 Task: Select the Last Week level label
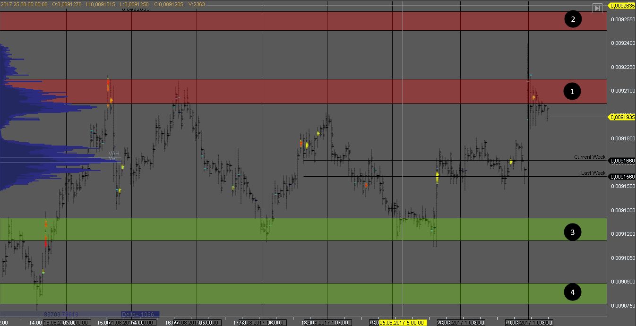(x=593, y=173)
